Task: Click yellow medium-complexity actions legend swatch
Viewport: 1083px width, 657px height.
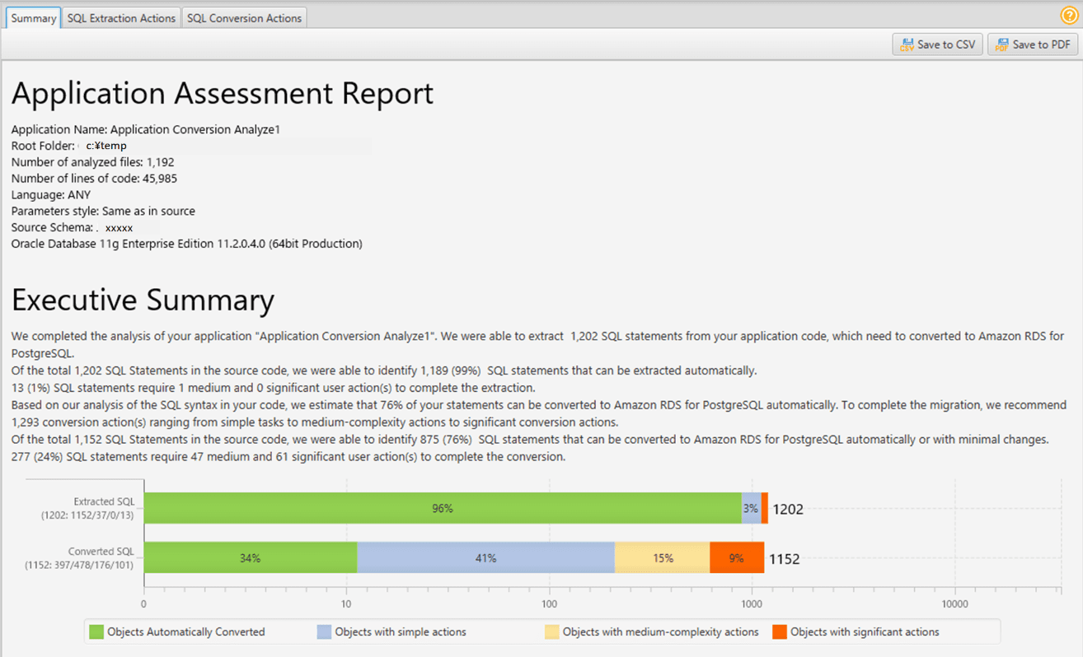Action: (551, 632)
